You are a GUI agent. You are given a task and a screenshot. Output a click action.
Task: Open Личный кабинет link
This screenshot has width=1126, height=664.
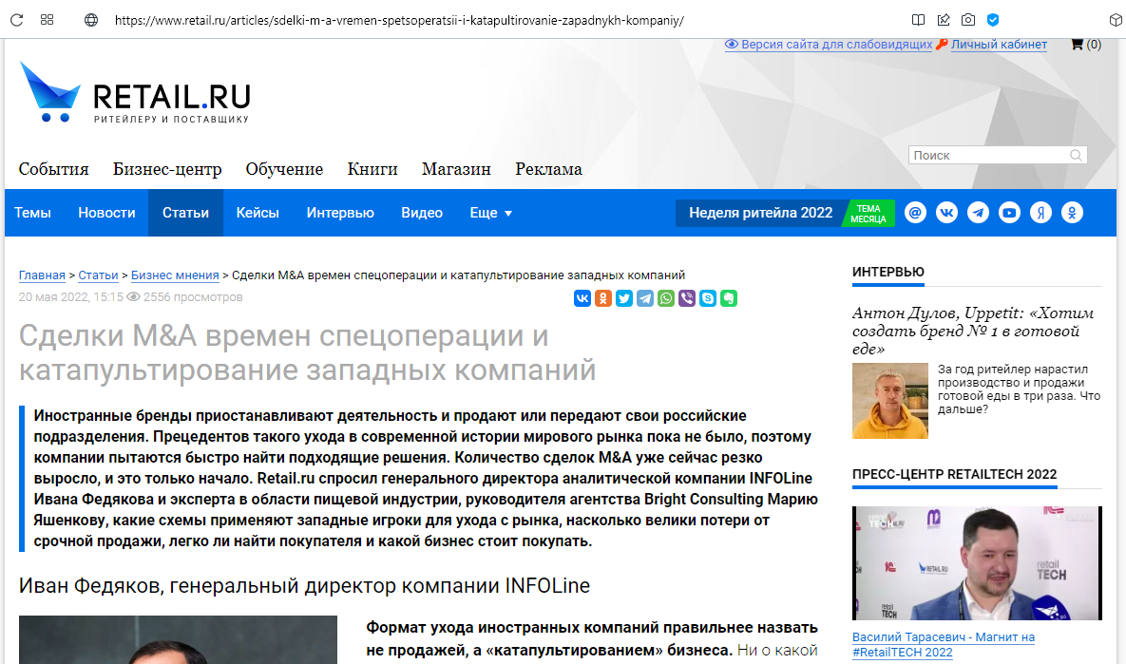[999, 45]
